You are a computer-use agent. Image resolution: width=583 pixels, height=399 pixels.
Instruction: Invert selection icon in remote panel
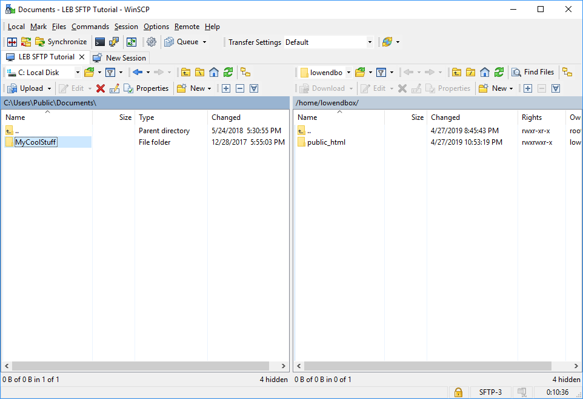[x=556, y=88]
